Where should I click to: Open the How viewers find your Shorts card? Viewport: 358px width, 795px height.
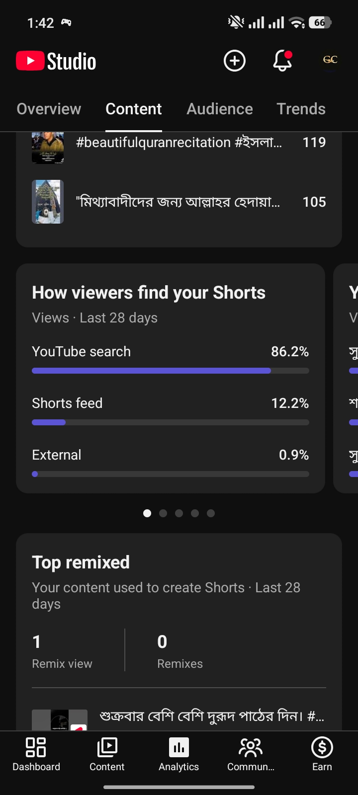[x=171, y=378]
